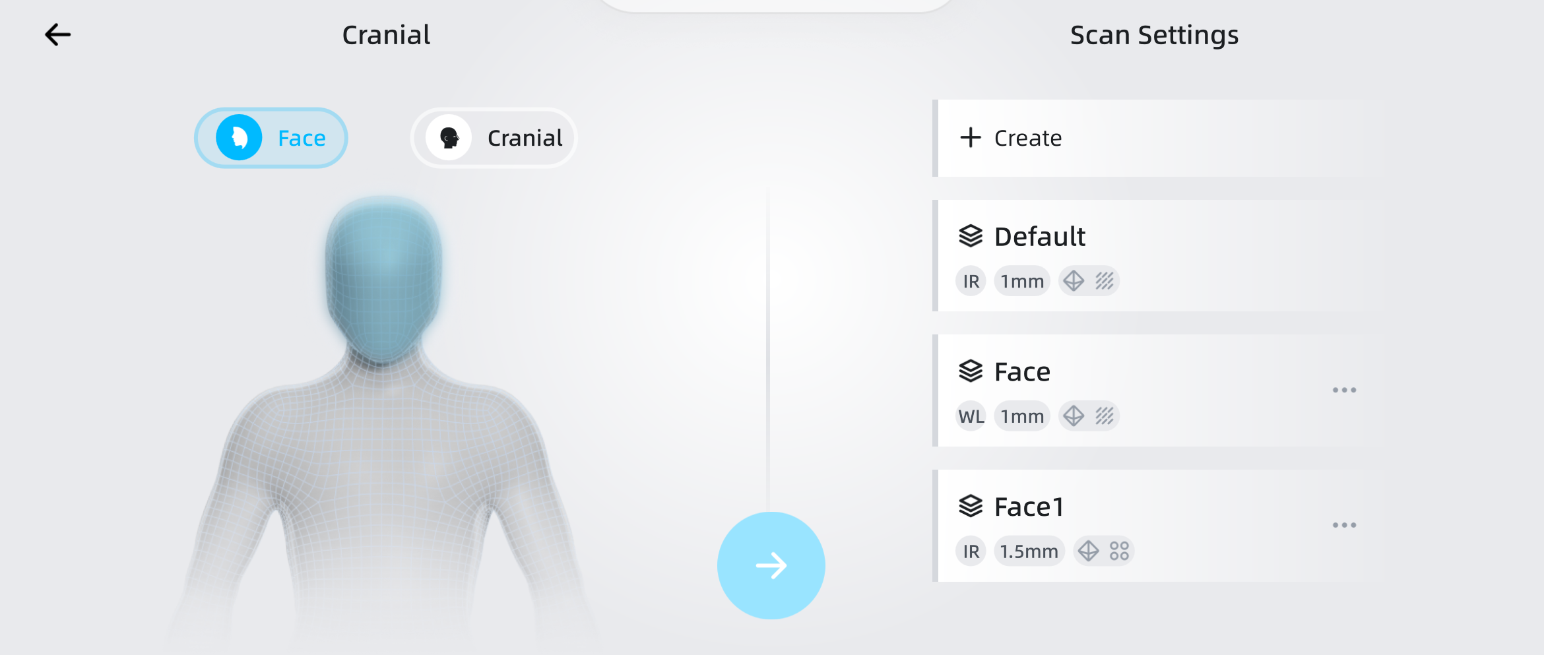Image resolution: width=1544 pixels, height=655 pixels.
Task: Click the texture hatch icon on Face preset
Action: point(1105,416)
